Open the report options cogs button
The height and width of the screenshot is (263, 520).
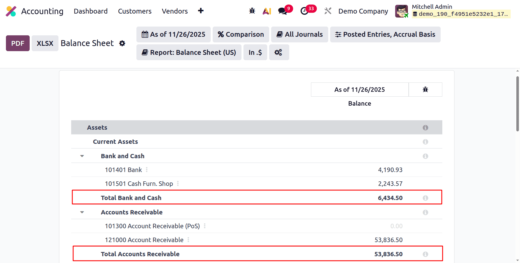click(279, 52)
